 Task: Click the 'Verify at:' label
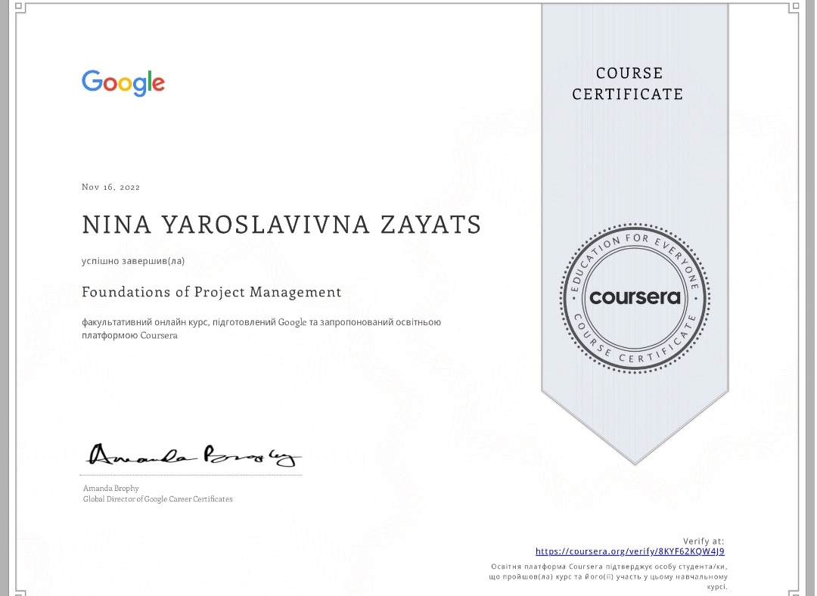[x=704, y=542]
